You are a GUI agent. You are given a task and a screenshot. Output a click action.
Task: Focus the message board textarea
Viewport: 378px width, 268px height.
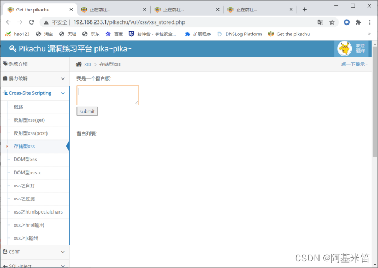point(108,95)
